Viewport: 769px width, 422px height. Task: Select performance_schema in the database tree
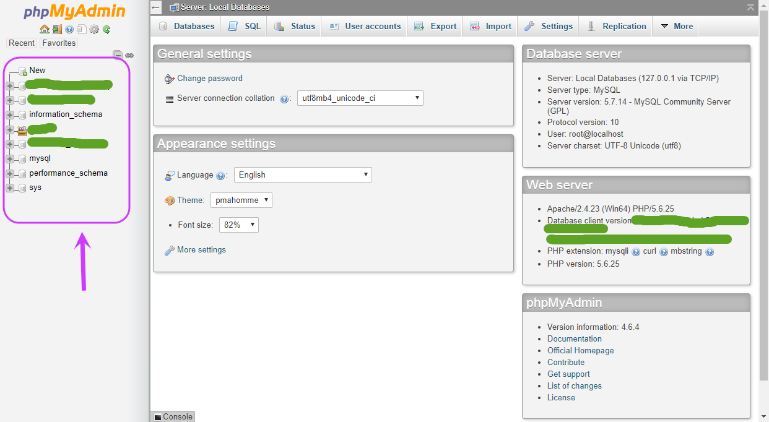point(68,173)
